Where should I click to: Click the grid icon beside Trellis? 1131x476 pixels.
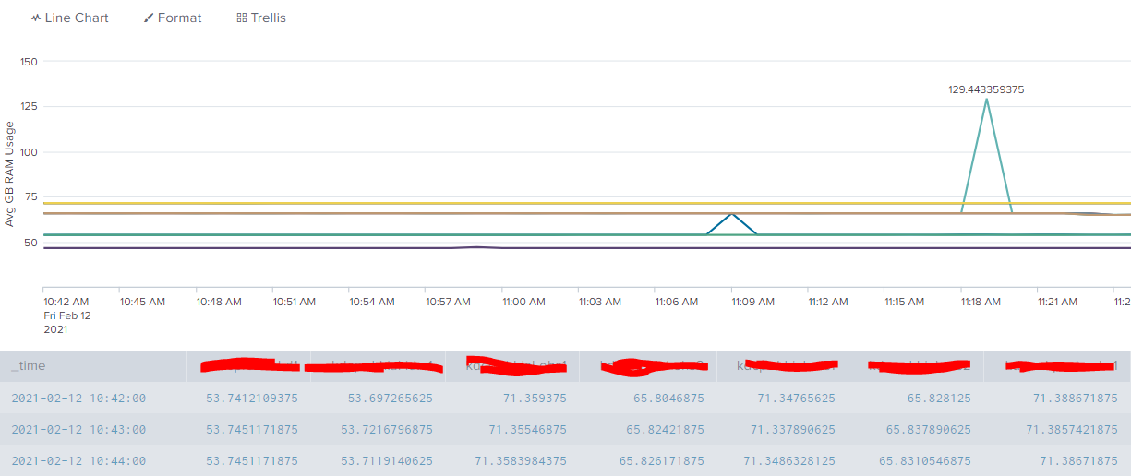[242, 18]
